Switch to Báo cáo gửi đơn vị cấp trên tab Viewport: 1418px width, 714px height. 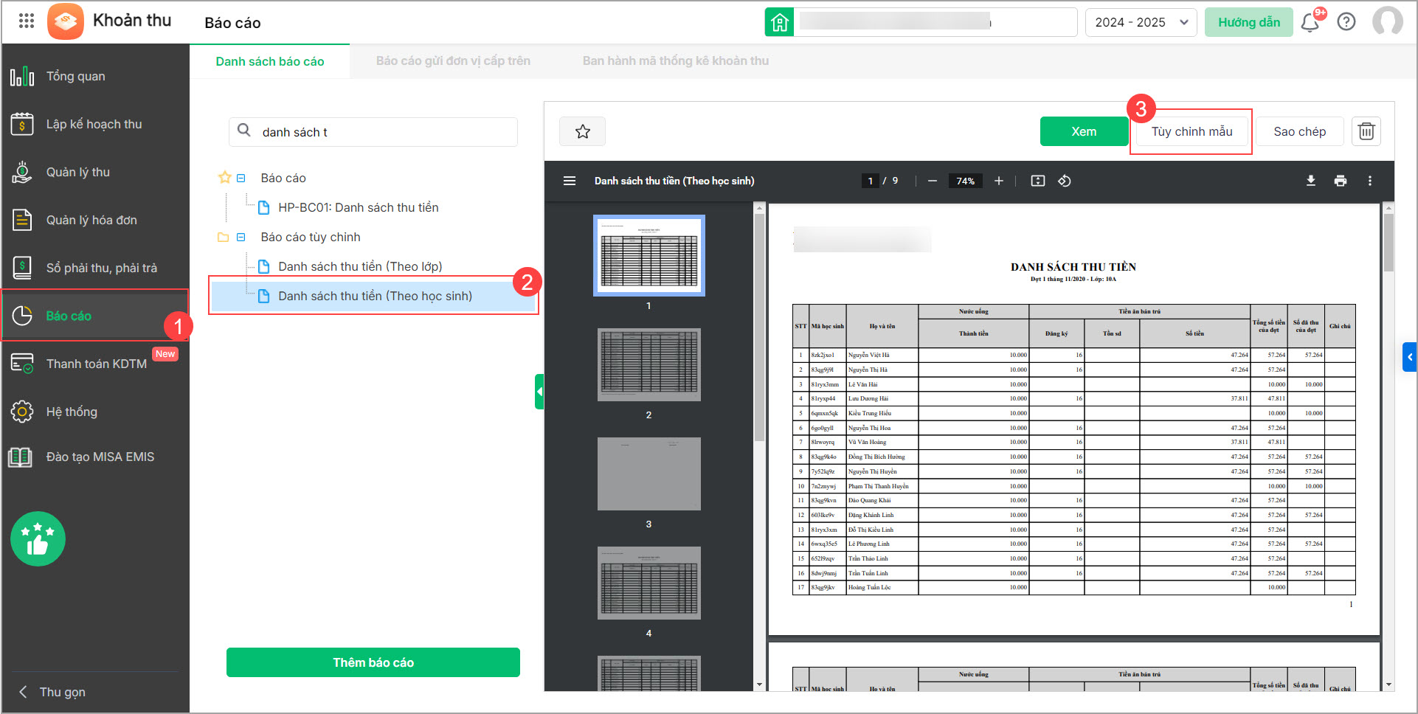[452, 61]
